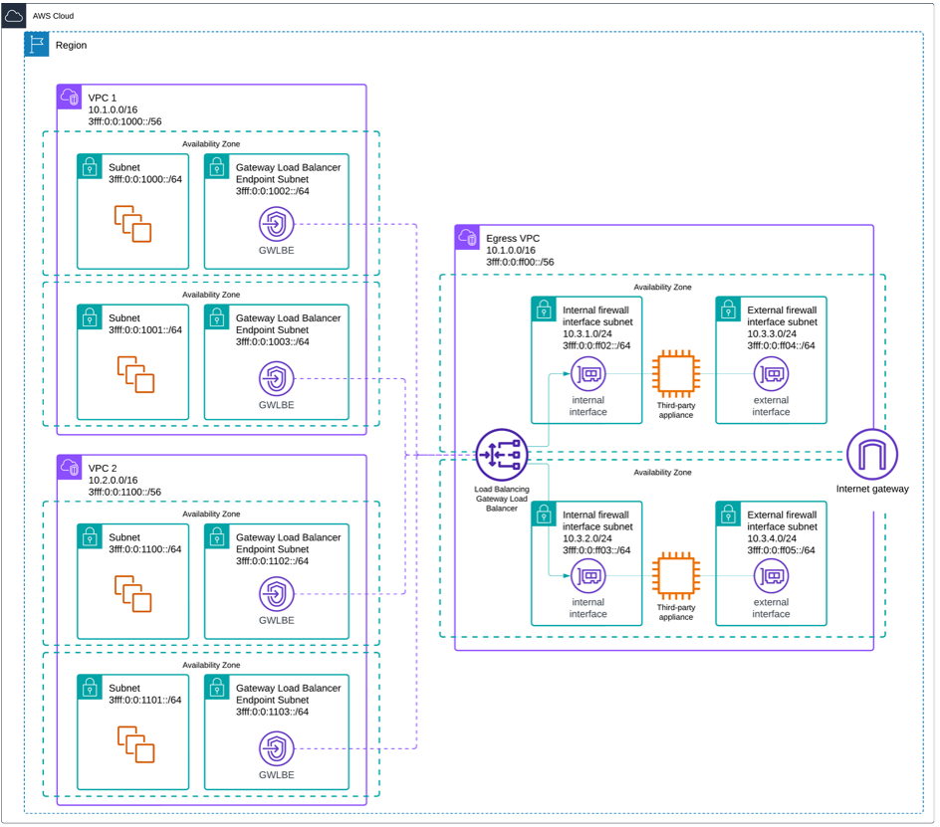The image size is (940, 827).
Task: Select the top Availability Zone label in Egress VPC
Action: [662, 287]
